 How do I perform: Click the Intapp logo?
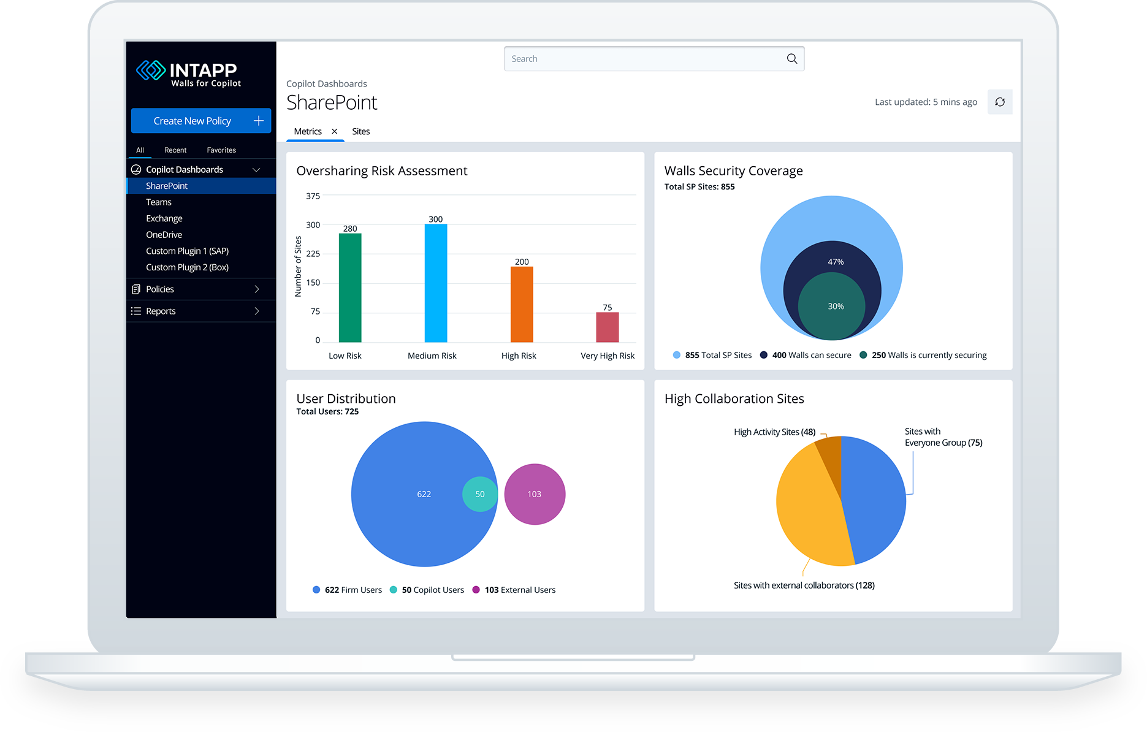[188, 74]
